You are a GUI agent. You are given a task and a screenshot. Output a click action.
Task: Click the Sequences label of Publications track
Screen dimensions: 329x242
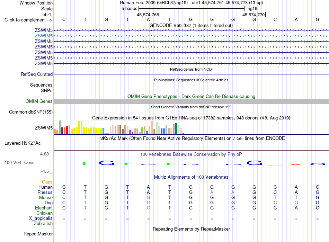pos(41,85)
